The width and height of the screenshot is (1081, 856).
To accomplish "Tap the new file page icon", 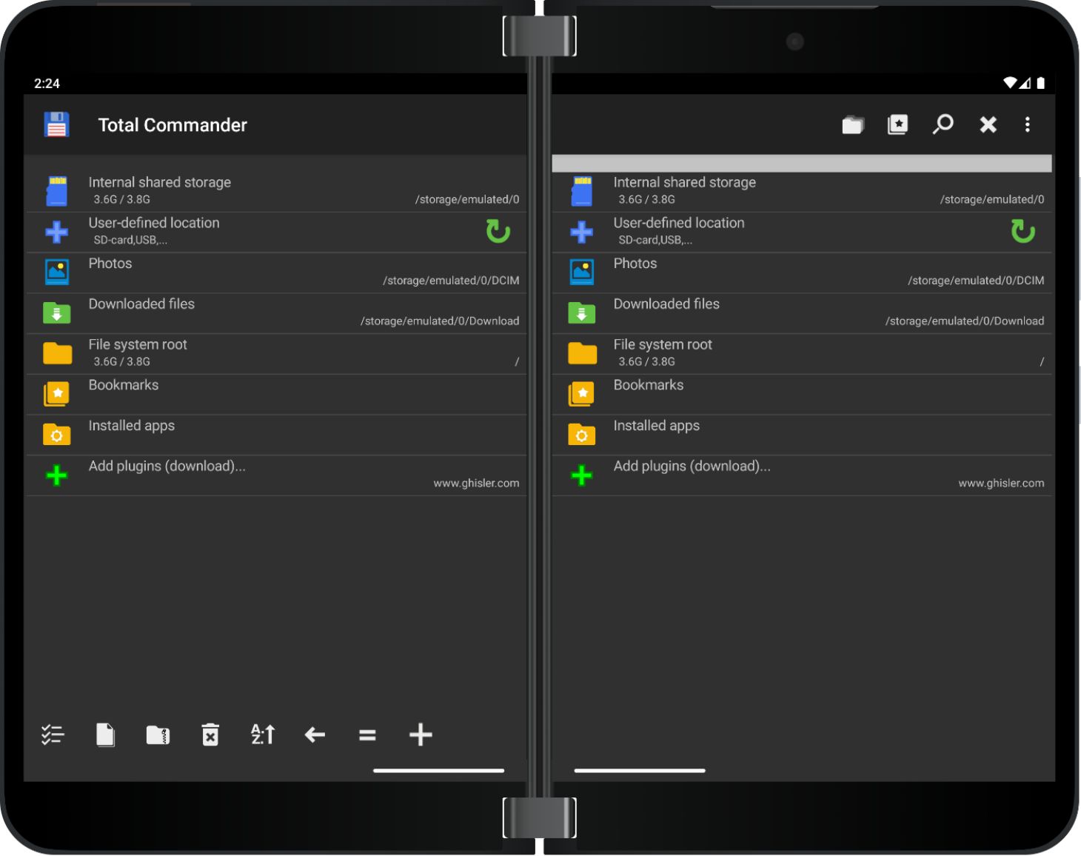I will pos(105,735).
